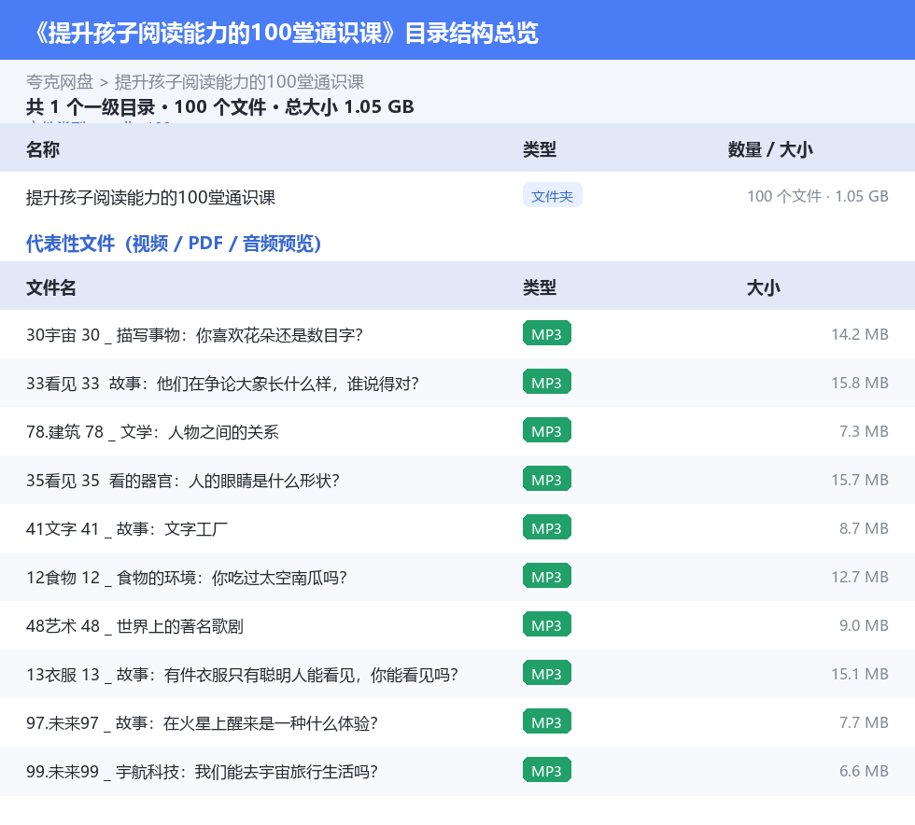The image size is (915, 825).
Task: Click the 名称 column header
Action: pos(43,149)
